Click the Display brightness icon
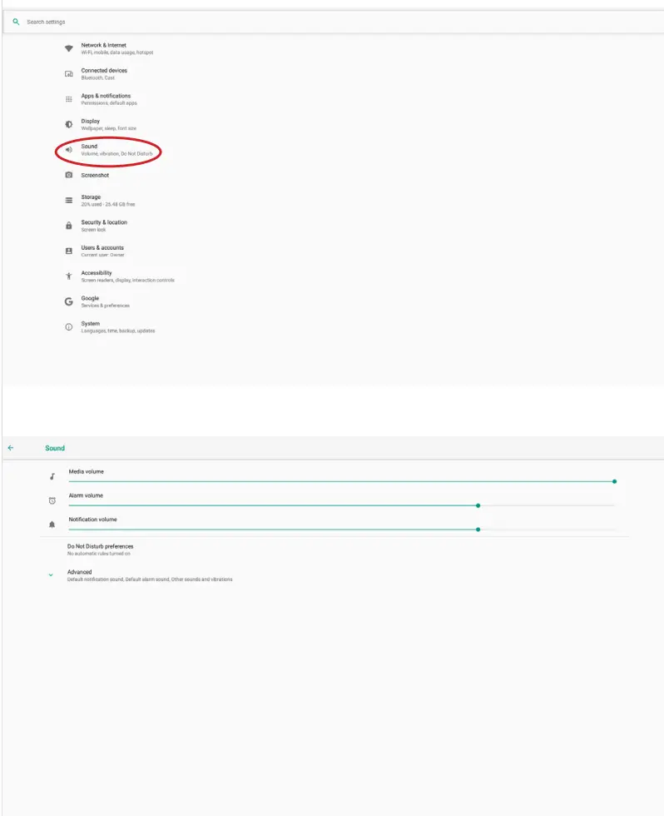Screen dimensions: 664x816 point(68,124)
